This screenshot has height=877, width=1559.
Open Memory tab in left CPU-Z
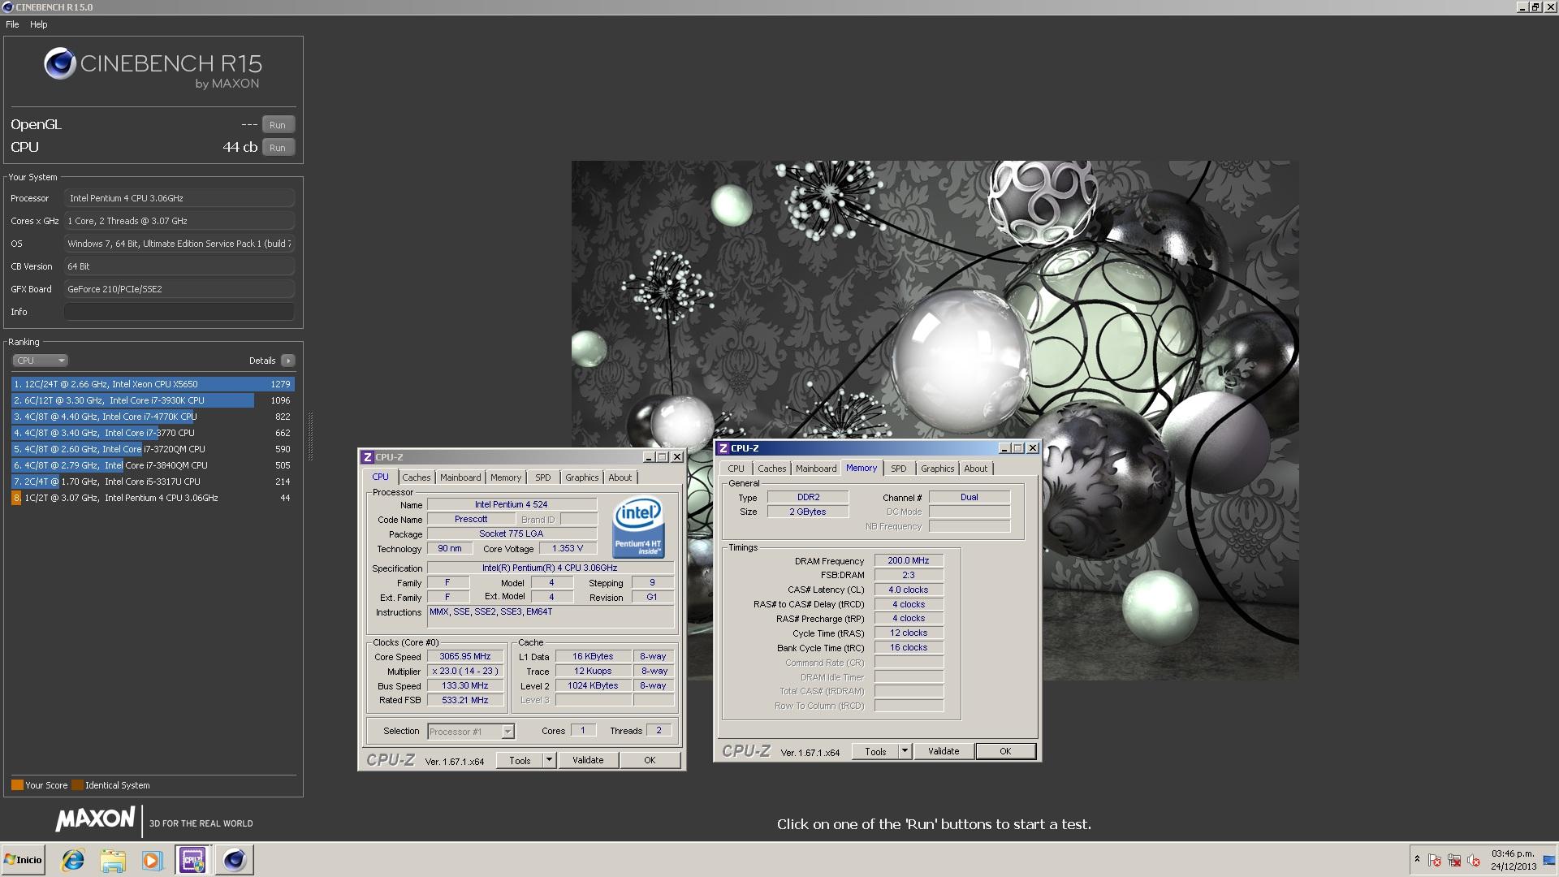click(506, 477)
